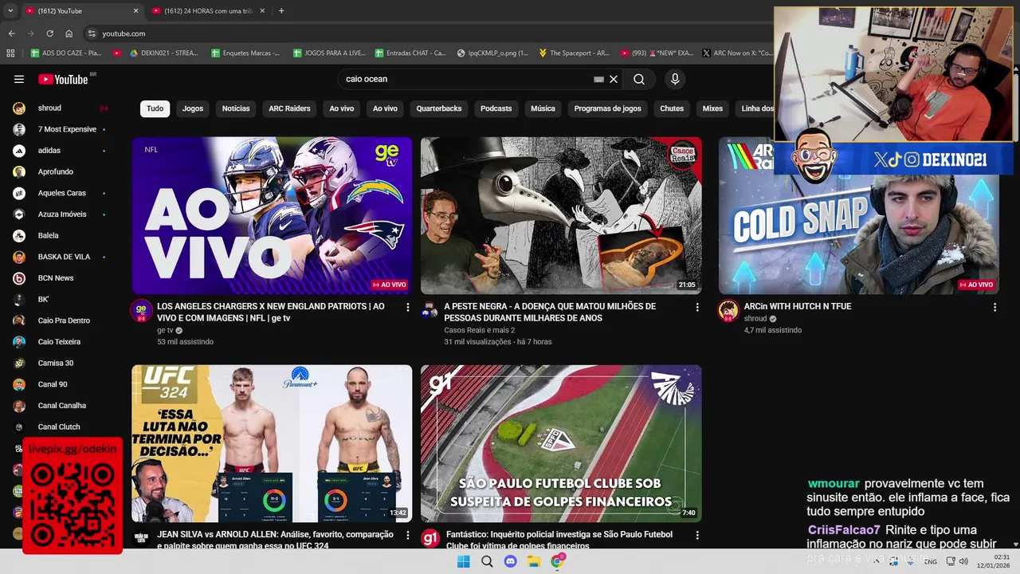Open UFC 324 Jean Silva vs Arnold Allen thumbnail
This screenshot has width=1020, height=574.
[272, 443]
